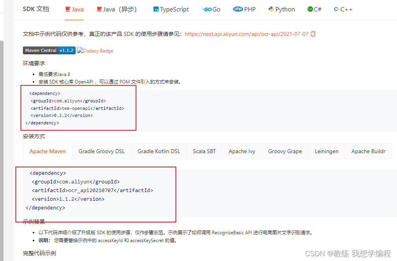
Task: Click the broken Codacy Badge image
Action: coord(80,50)
